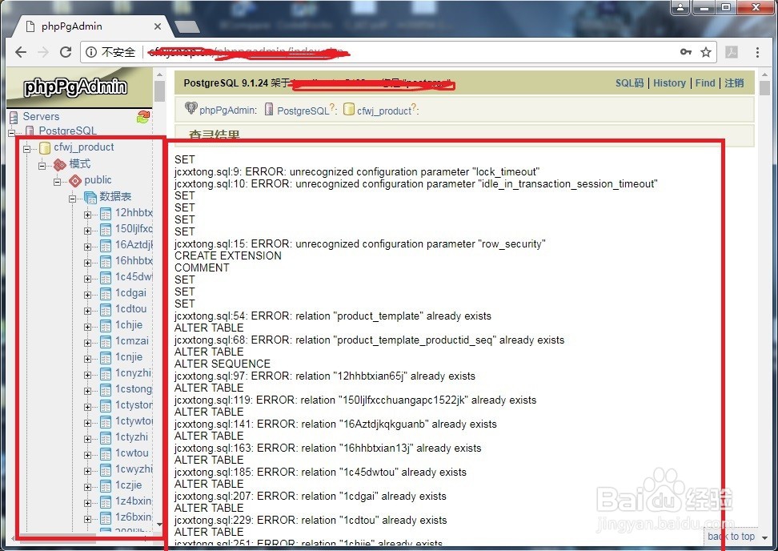The height and width of the screenshot is (551, 778).
Task: Click the public schema icon
Action: pyautogui.click(x=75, y=181)
